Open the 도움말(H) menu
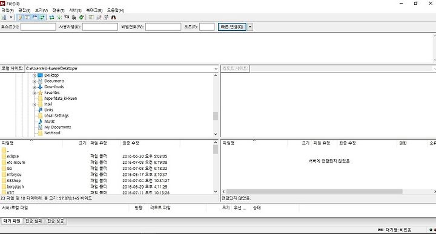Image resolution: width=436 pixels, height=234 pixels. (x=116, y=10)
